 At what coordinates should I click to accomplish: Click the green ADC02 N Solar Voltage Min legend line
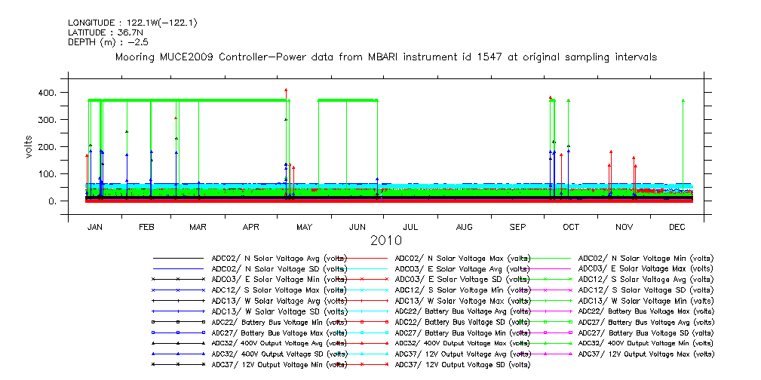click(545, 258)
